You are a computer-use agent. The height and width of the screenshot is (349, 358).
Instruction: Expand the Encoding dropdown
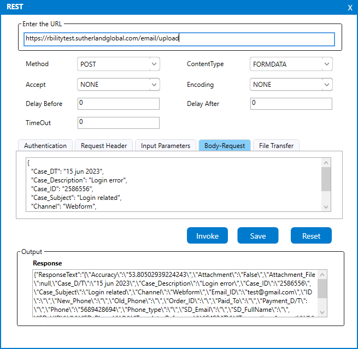tap(291, 85)
